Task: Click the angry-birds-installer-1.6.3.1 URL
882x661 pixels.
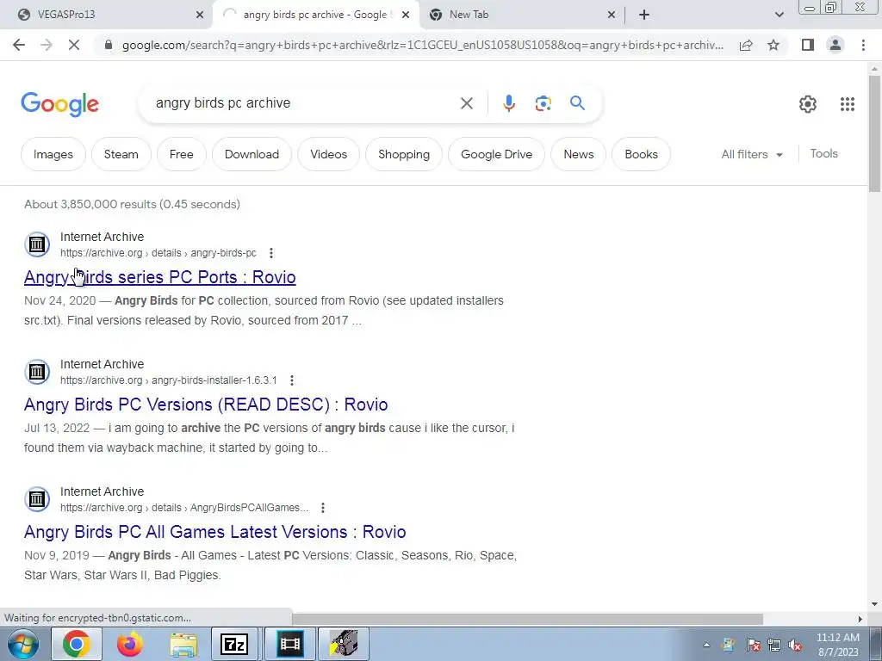Action: pyautogui.click(x=168, y=380)
